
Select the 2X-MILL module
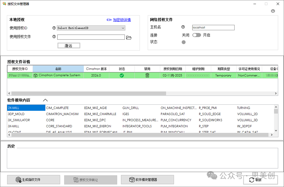(x=26, y=108)
